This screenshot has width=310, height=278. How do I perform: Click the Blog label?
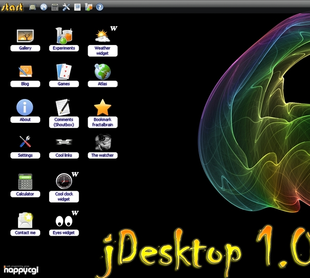click(x=25, y=84)
